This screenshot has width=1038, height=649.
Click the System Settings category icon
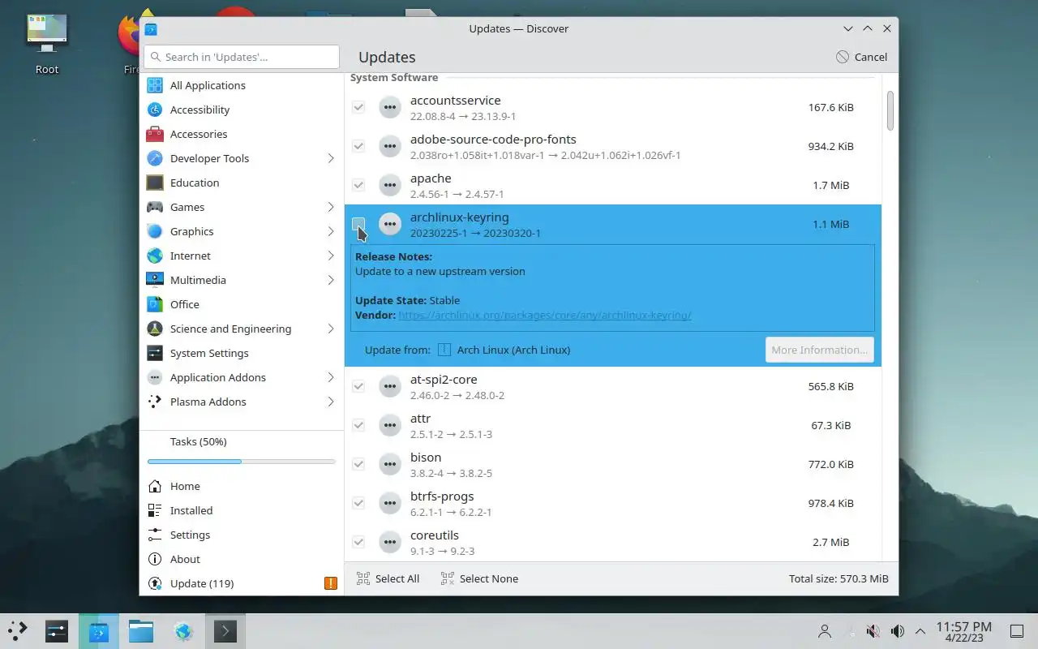pos(155,353)
